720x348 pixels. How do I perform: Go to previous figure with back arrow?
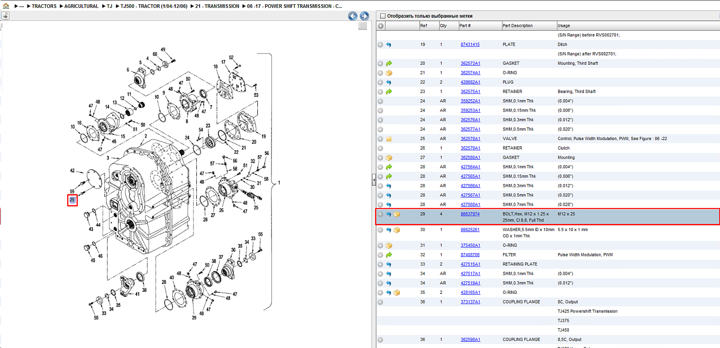tap(353, 16)
